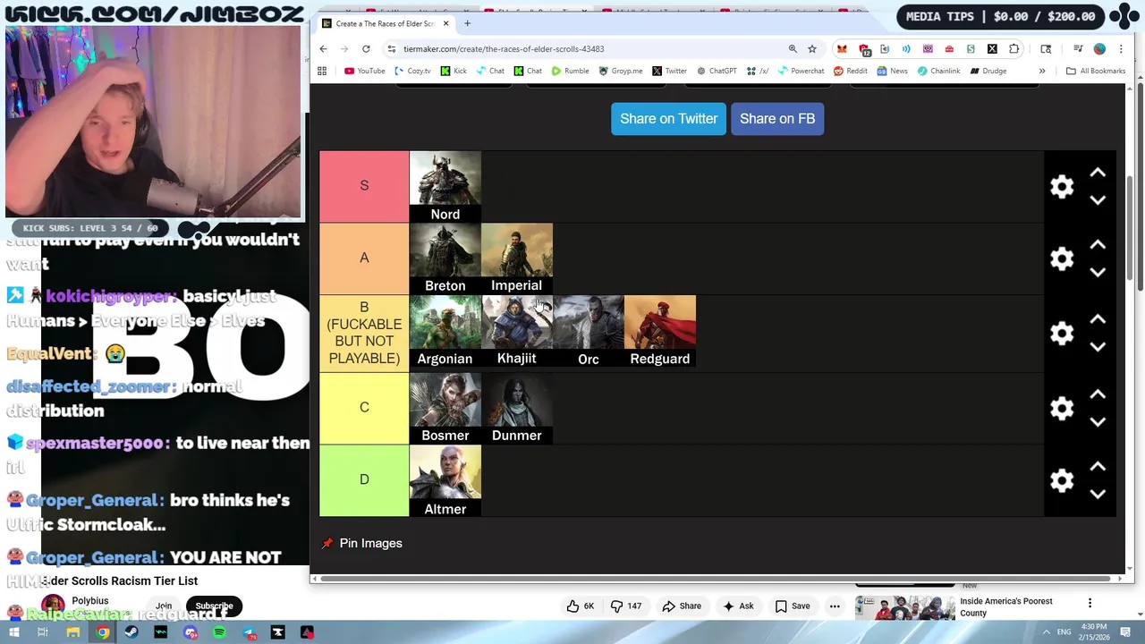Open the apps grid in bookmarks bar

tap(322, 71)
